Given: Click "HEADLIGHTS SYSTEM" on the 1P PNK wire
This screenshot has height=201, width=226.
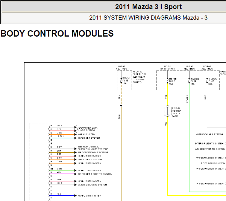Looking at the screenshot, I should pos(89,181).
